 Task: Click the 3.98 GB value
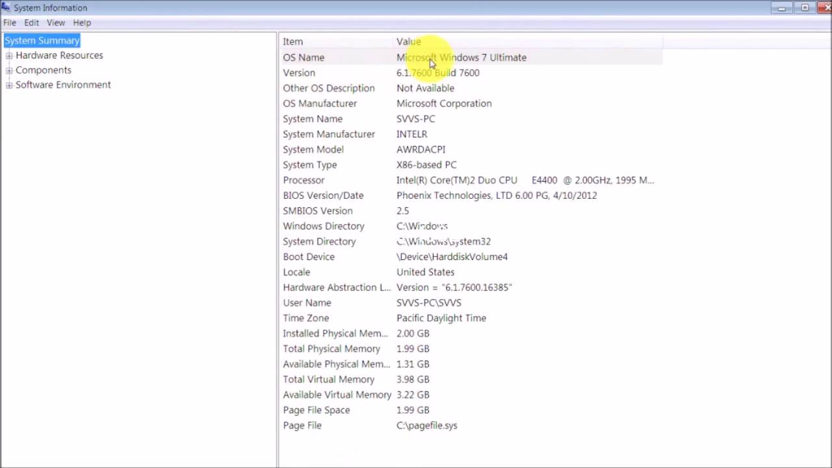pyautogui.click(x=413, y=380)
